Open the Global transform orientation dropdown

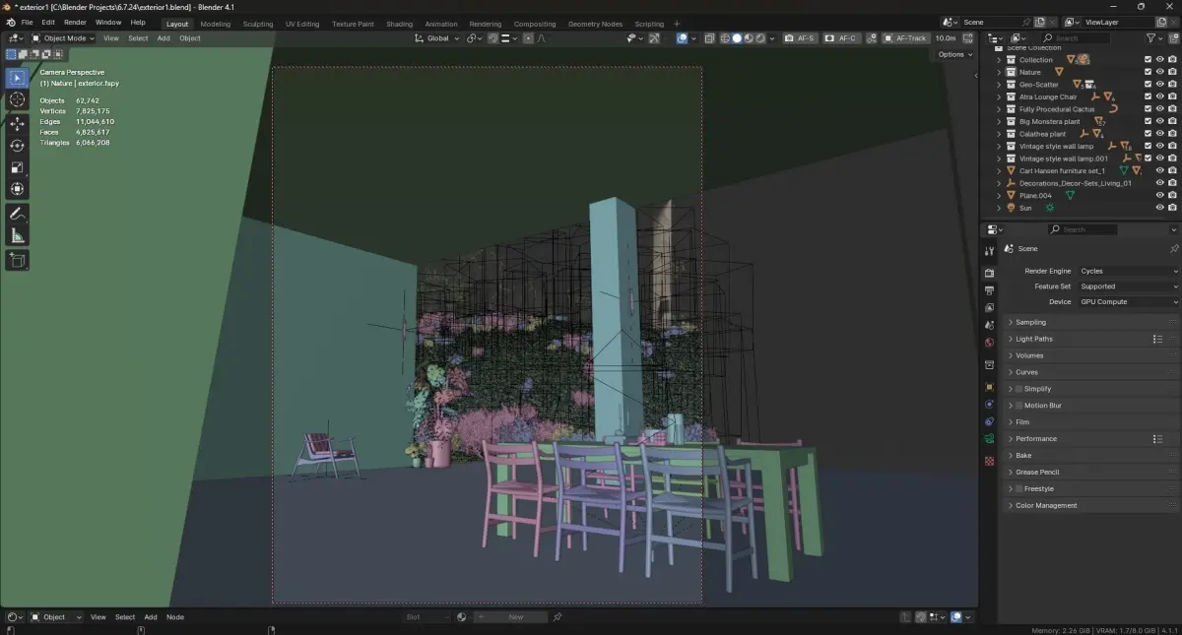pos(437,38)
